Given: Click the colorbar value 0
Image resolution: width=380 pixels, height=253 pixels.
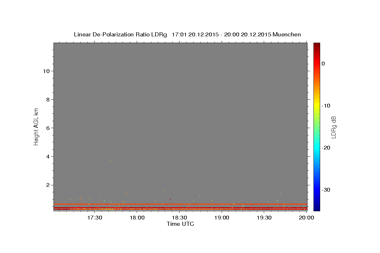Looking at the screenshot, I should (x=323, y=64).
